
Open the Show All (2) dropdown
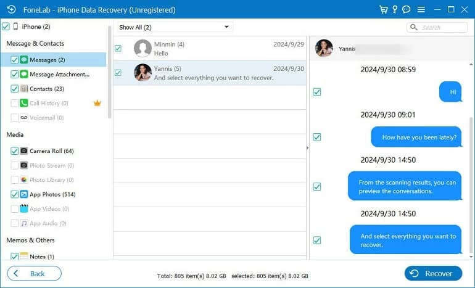(174, 27)
